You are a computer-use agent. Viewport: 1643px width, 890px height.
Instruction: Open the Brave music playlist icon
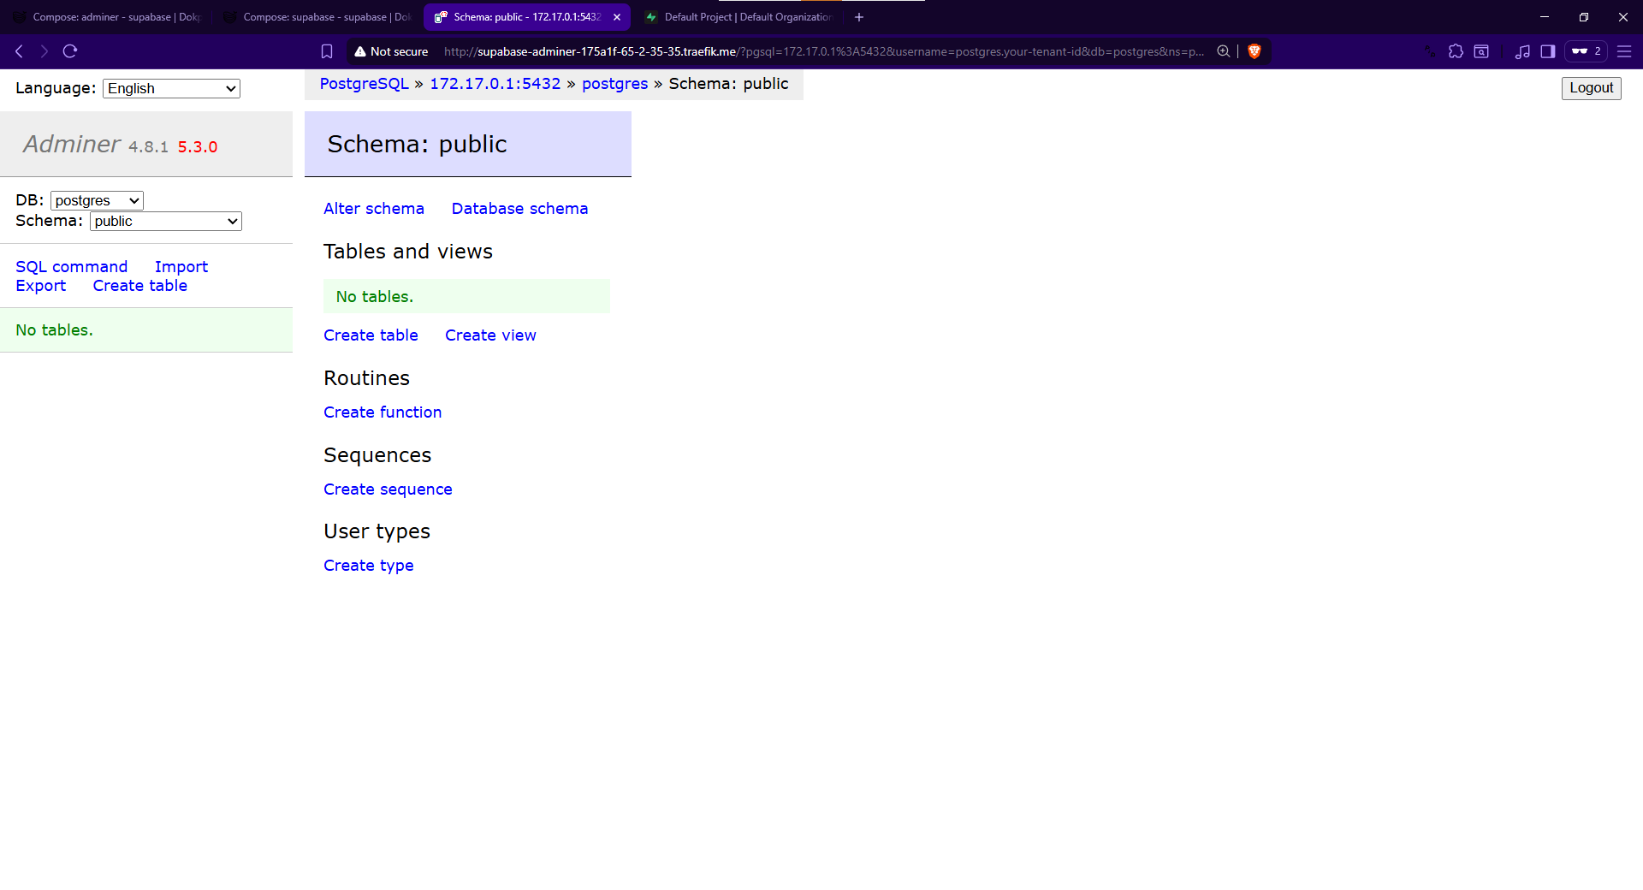[1522, 51]
